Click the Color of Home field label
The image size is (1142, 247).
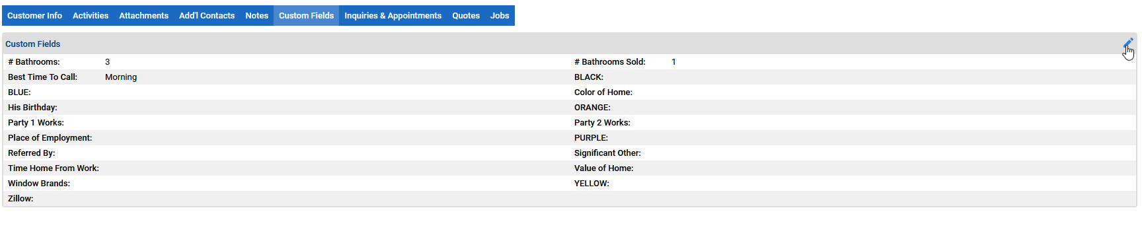pos(603,92)
